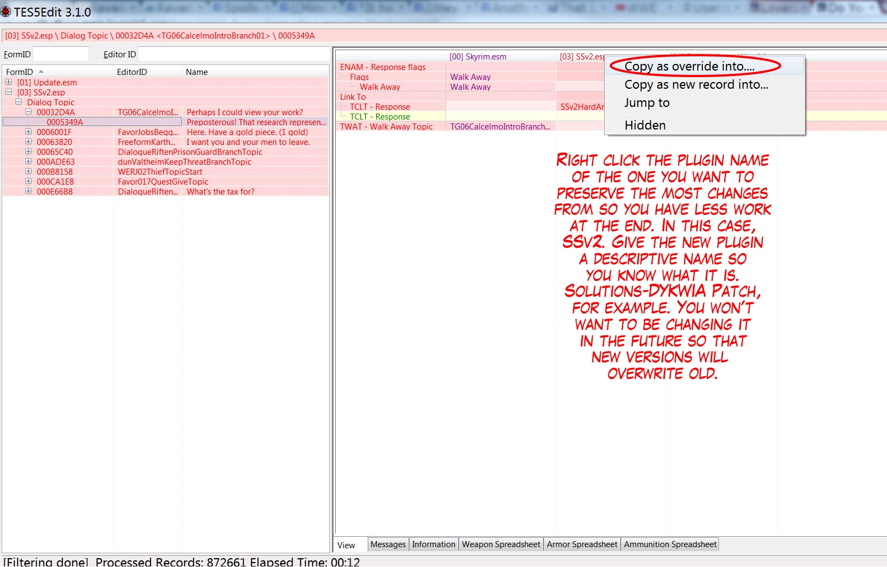Viewport: 887px width, 567px height.
Task: Click the TES5Edit application icon
Action: tap(6, 11)
